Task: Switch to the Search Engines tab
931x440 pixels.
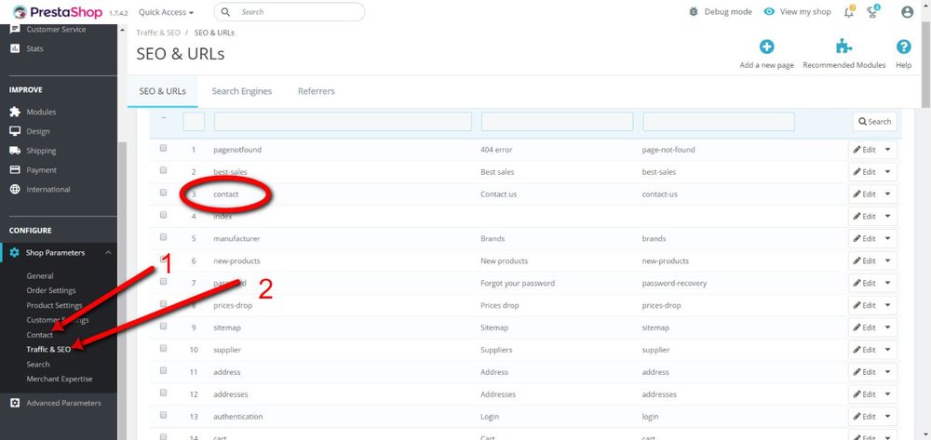Action: click(242, 91)
